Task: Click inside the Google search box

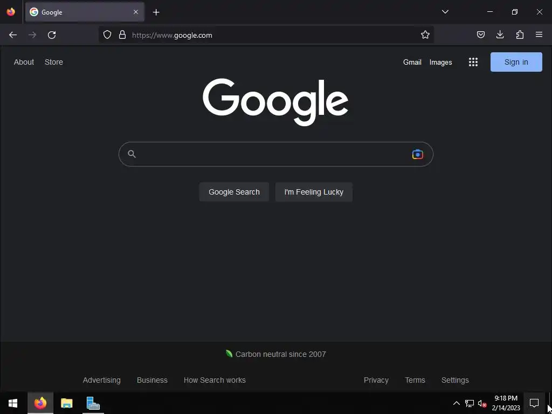Action: [x=275, y=154]
